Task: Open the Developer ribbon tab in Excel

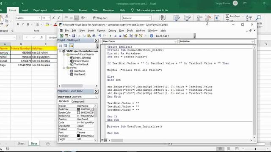Action: [108, 10]
